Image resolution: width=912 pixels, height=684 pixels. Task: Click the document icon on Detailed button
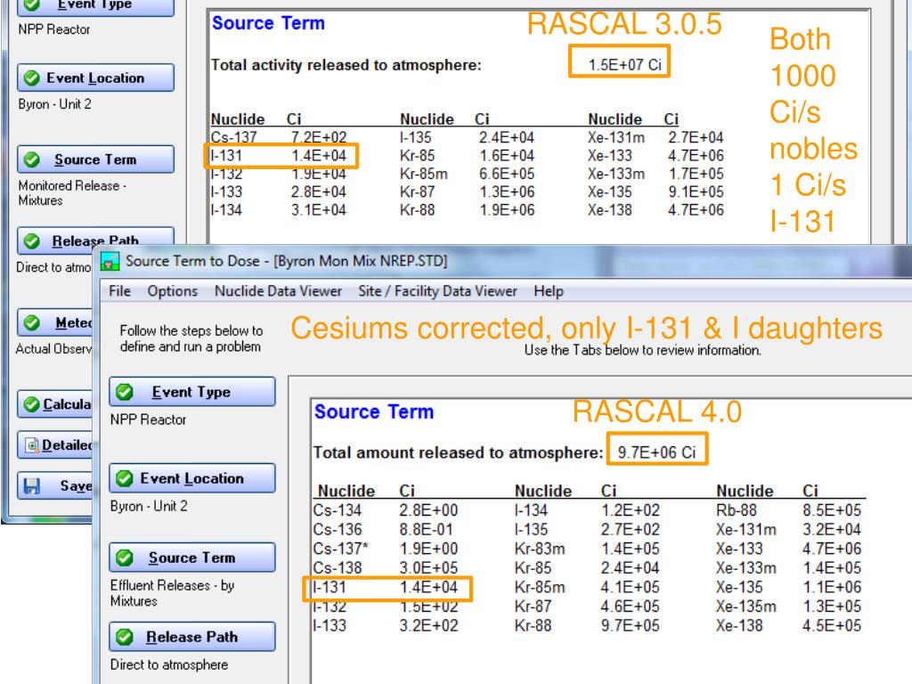tap(32, 445)
